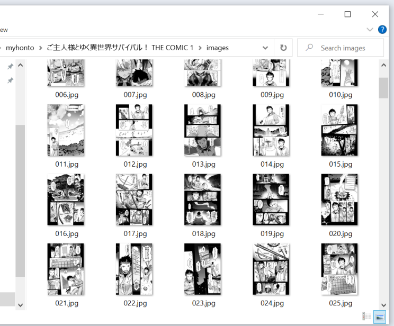Expand the chevron after myhonto breadcrumb
394x326 pixels.
tap(40, 48)
